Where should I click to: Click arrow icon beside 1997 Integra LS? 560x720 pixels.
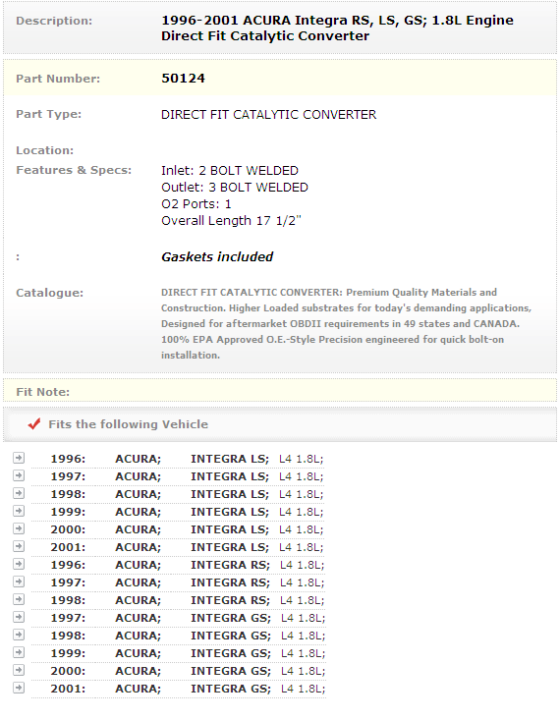point(19,475)
